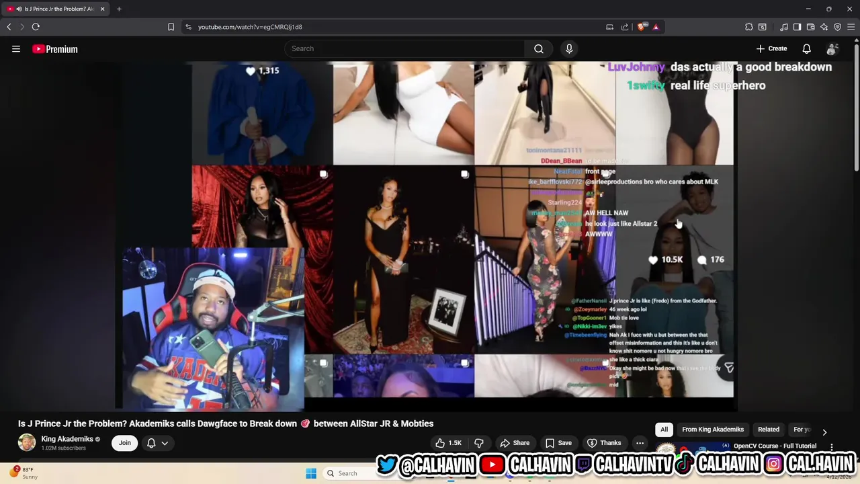Open Leo AI sparkle icon

(824, 27)
